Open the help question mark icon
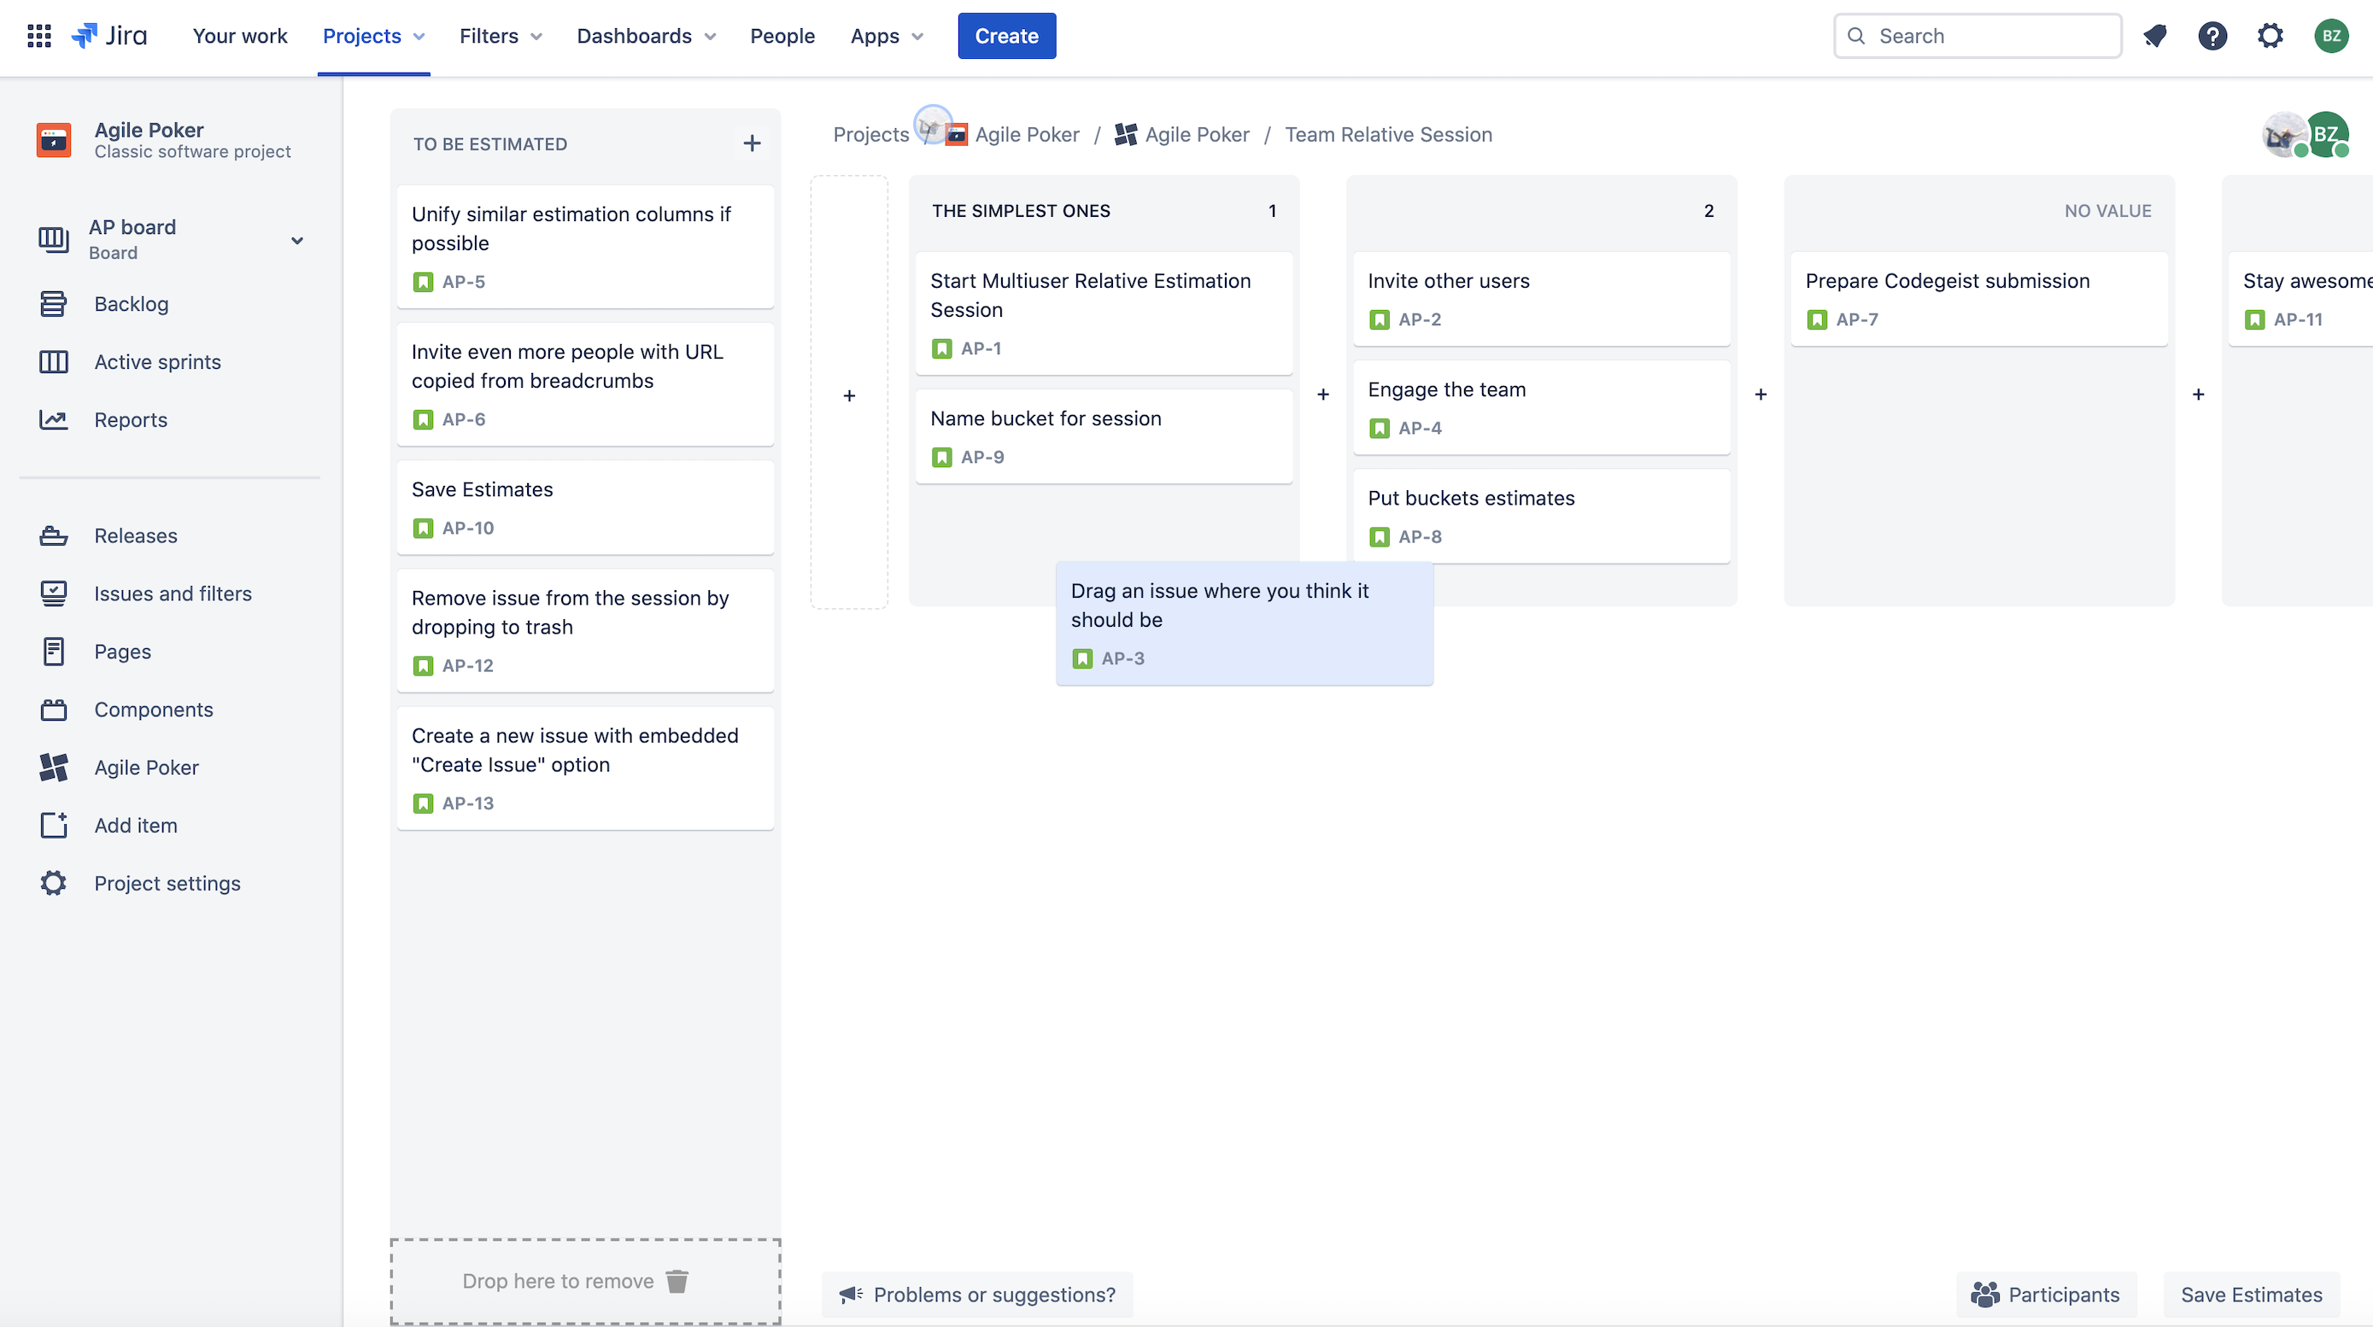The height and width of the screenshot is (1327, 2373). [2212, 36]
